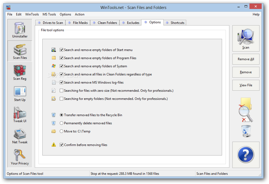The width and height of the screenshot is (269, 184).
Task: Open the Uninstaller tool
Action: (20, 30)
